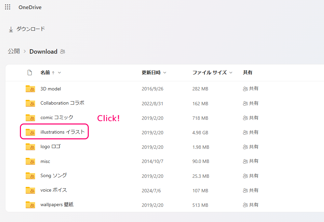This screenshot has width=324, height=222.
Task: Click the Download breadcrumb title
Action: tap(44, 51)
